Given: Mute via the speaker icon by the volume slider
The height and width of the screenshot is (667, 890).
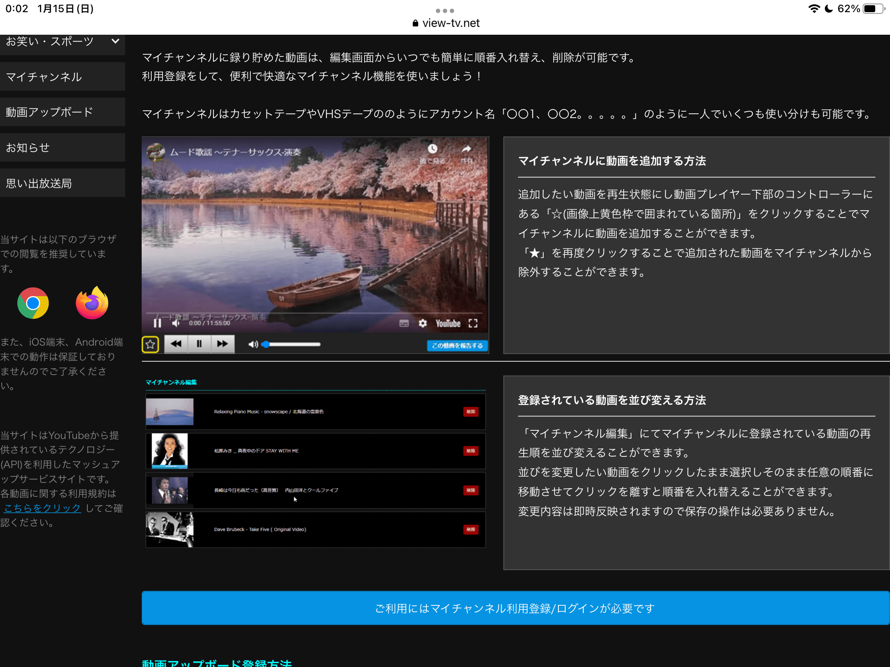Looking at the screenshot, I should click(x=253, y=344).
